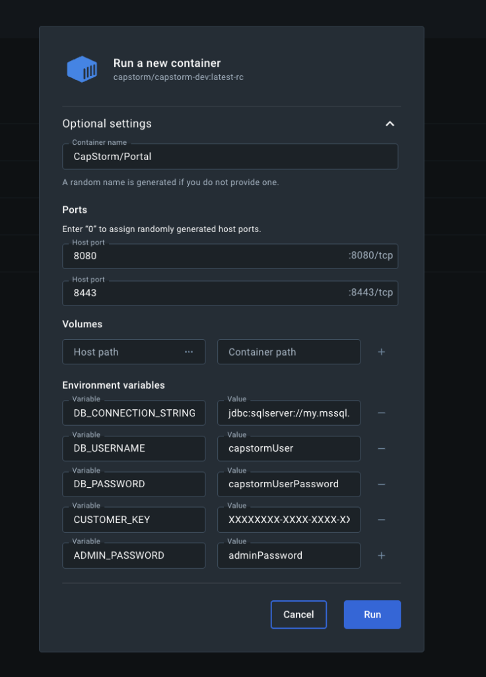
Task: Edit the Container name field
Action: (x=230, y=157)
